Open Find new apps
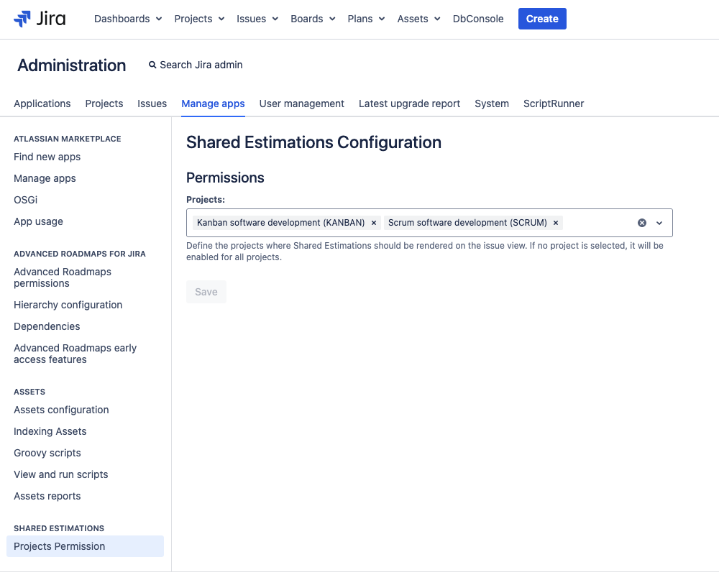 click(x=47, y=157)
